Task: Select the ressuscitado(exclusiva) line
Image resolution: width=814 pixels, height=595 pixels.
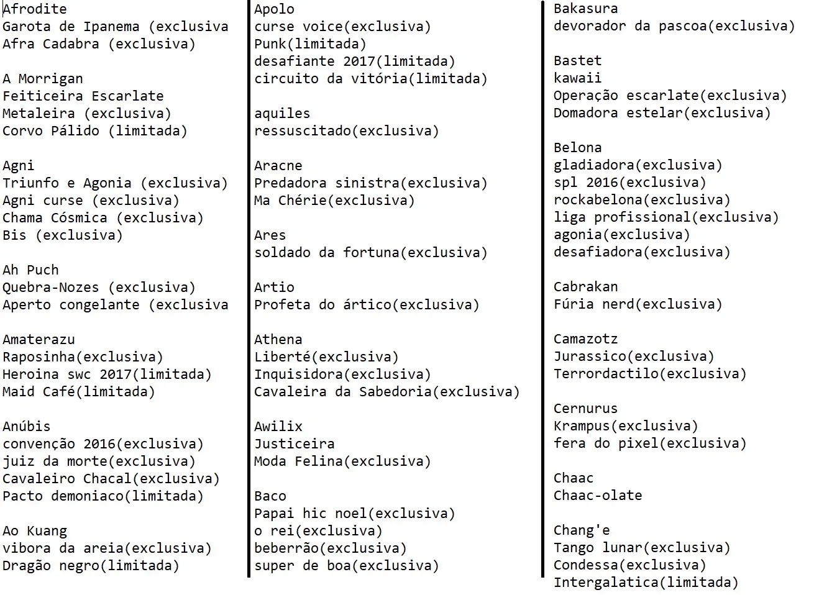Action: pyautogui.click(x=347, y=131)
